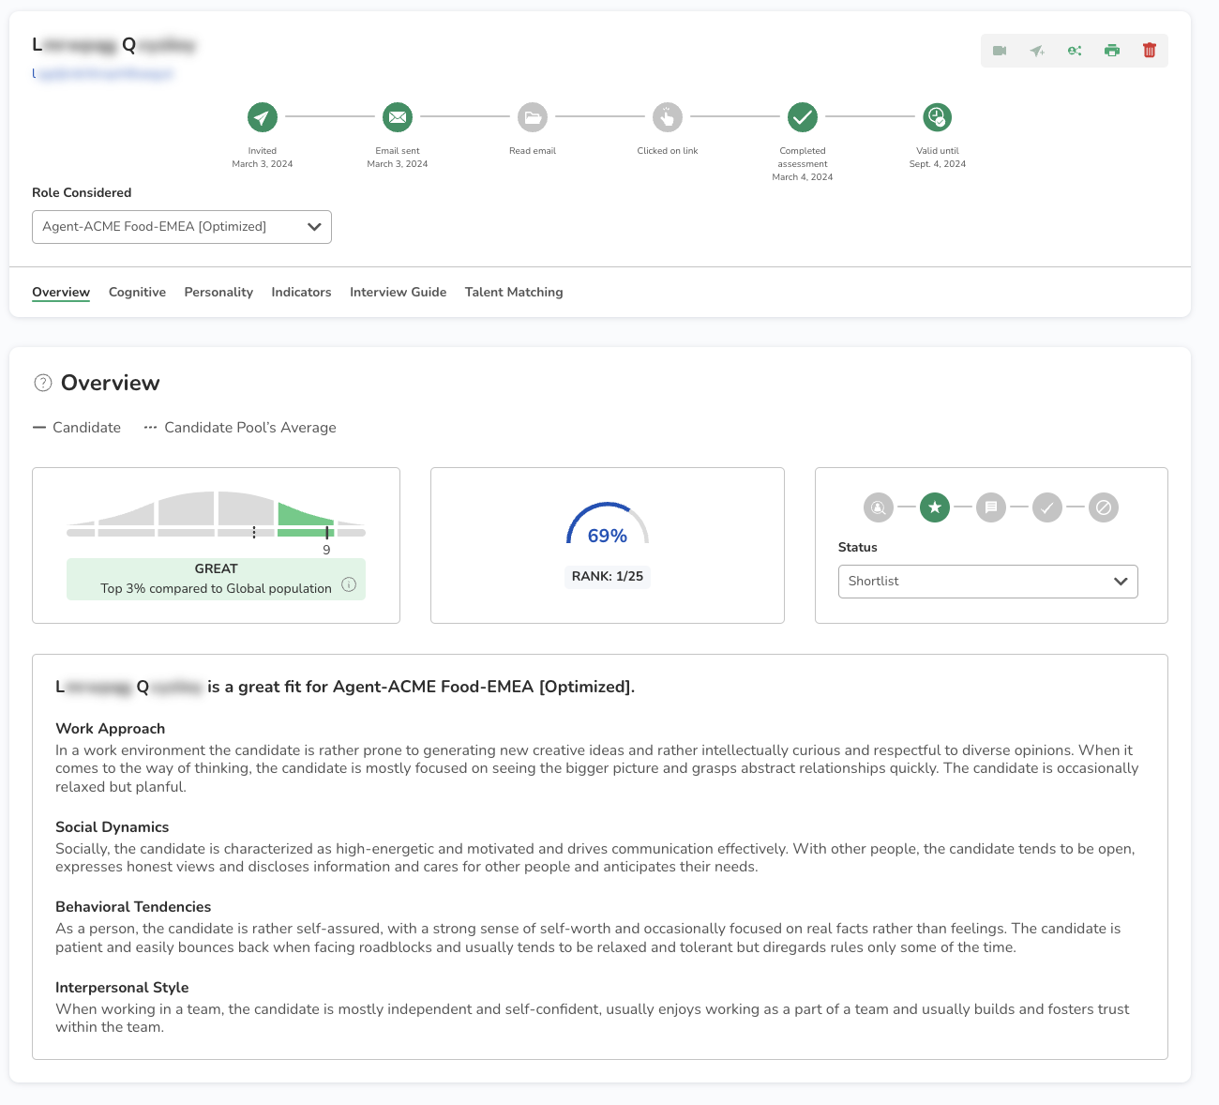The image size is (1219, 1105).
Task: Select the interview speech bubble stage
Action: pos(991,507)
